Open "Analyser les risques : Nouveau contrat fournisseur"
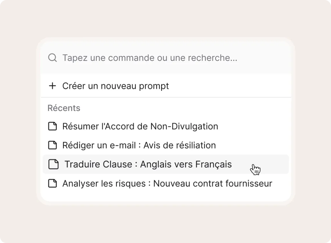Image resolution: width=331 pixels, height=243 pixels. tap(167, 183)
